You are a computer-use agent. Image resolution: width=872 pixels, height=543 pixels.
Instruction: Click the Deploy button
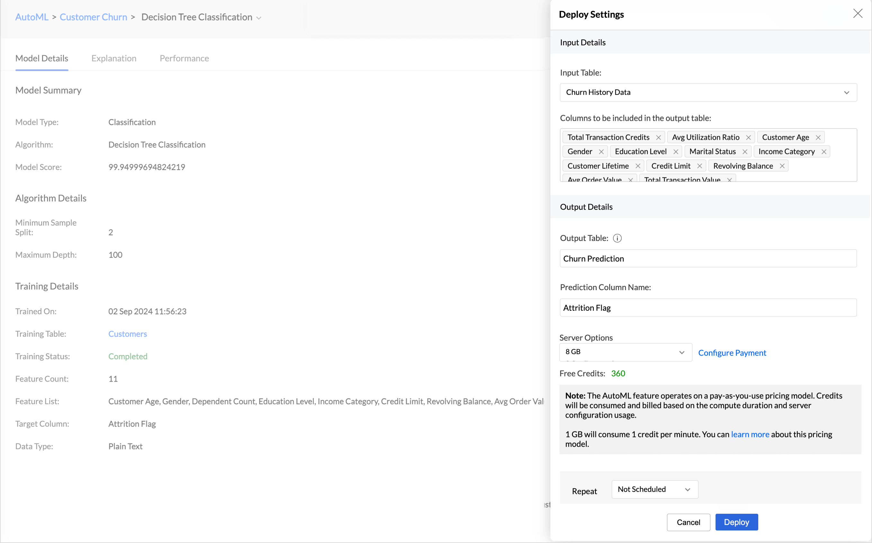coord(736,522)
